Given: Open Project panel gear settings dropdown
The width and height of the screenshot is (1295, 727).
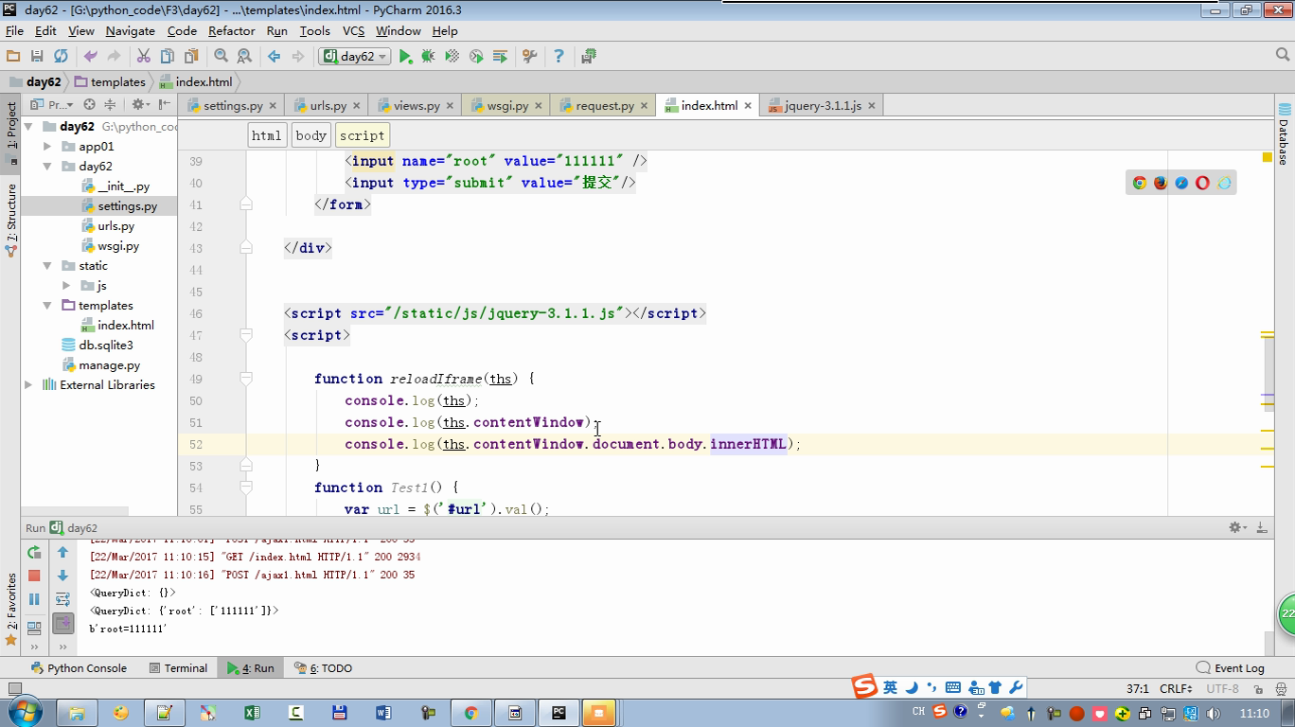Looking at the screenshot, I should (x=140, y=105).
